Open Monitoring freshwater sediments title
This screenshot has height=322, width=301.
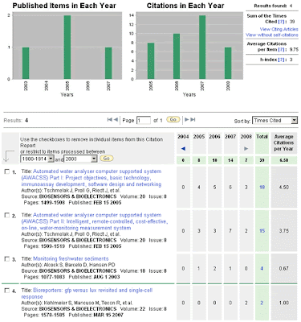[71, 258]
